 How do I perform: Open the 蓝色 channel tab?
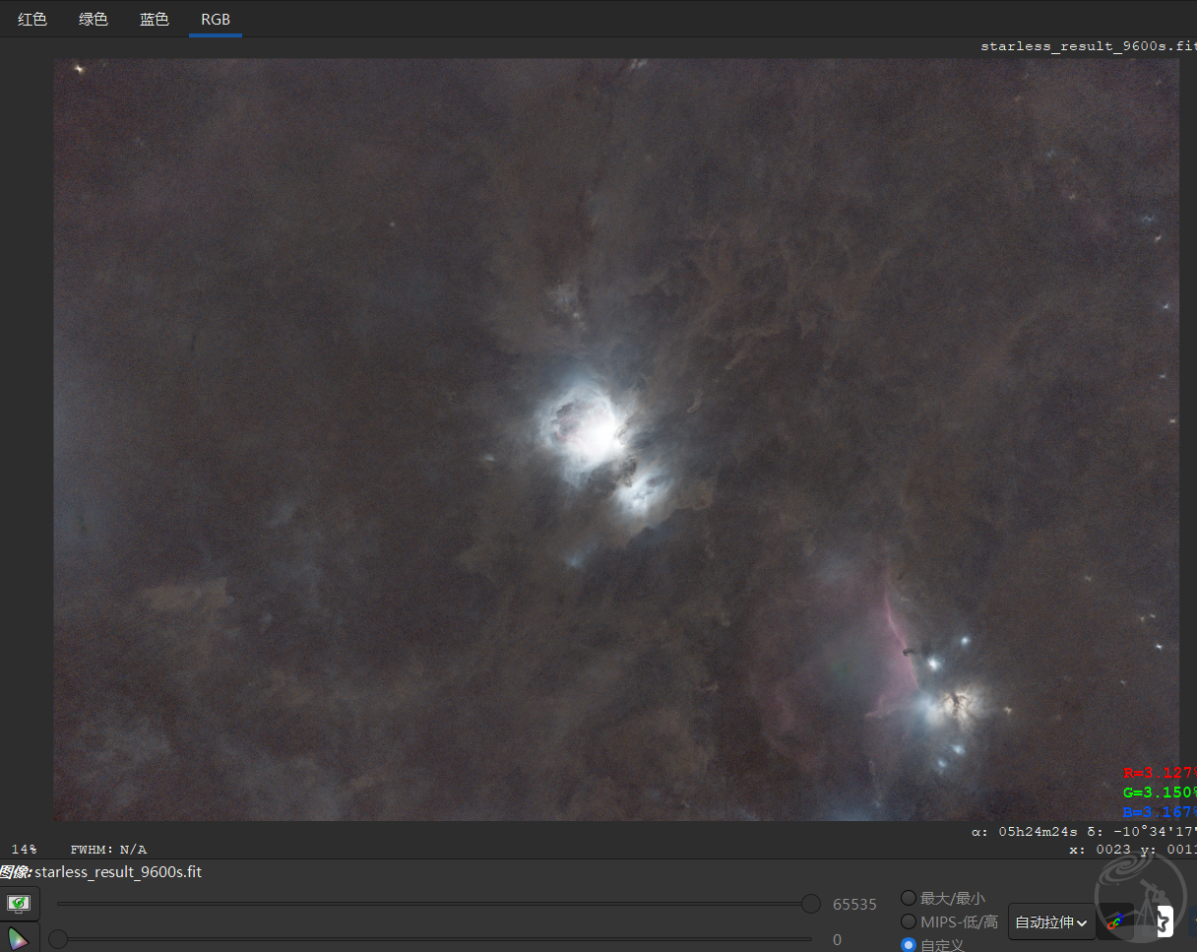155,20
